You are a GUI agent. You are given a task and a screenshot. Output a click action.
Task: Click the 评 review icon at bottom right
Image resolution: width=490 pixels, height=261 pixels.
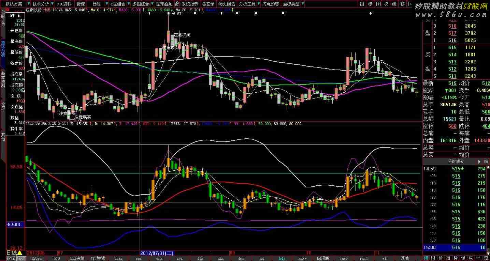click(x=478, y=258)
